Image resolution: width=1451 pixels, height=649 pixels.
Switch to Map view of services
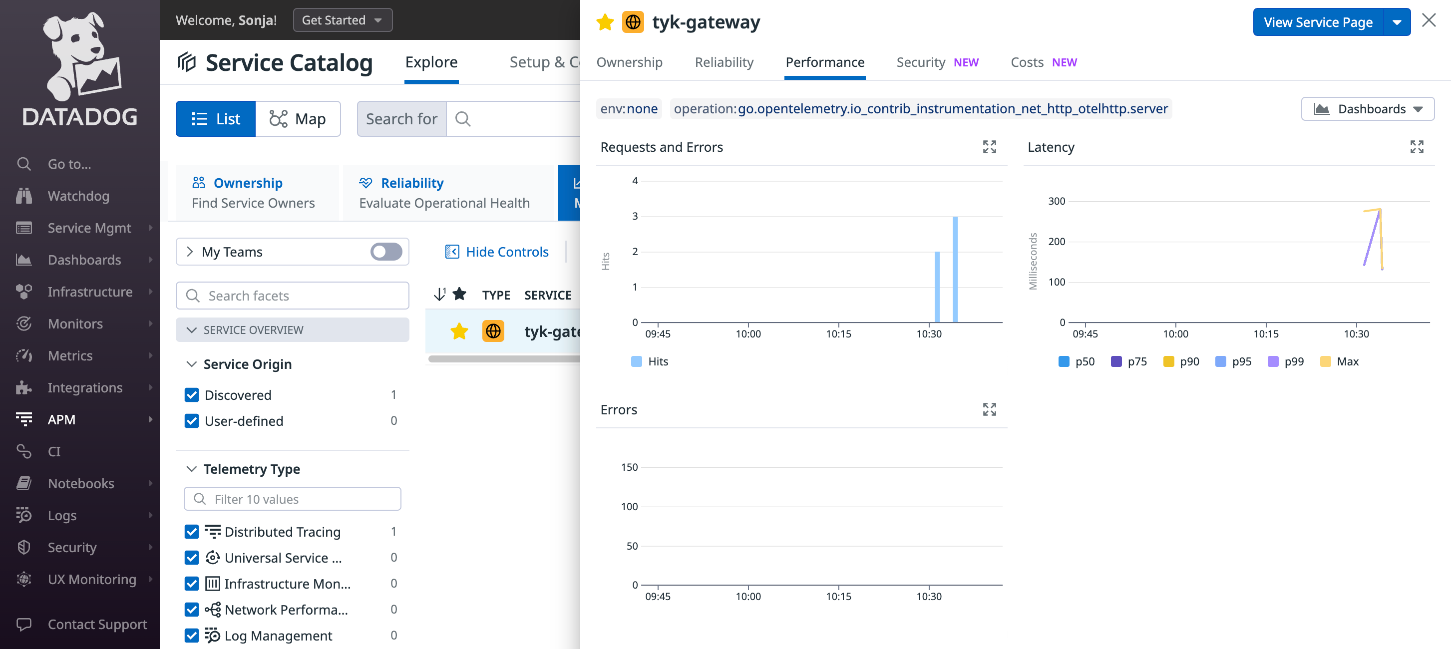pyautogui.click(x=299, y=118)
